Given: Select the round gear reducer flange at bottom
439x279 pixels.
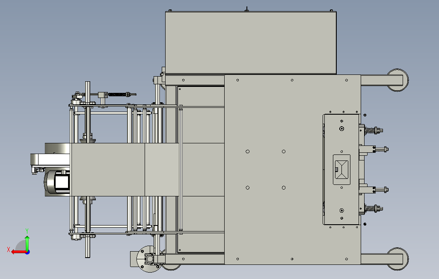Looking at the screenshot, I should [x=149, y=259].
